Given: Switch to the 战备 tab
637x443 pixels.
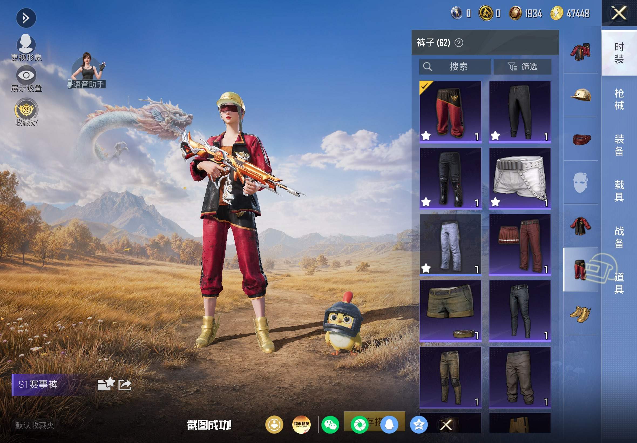Looking at the screenshot, I should click(619, 237).
